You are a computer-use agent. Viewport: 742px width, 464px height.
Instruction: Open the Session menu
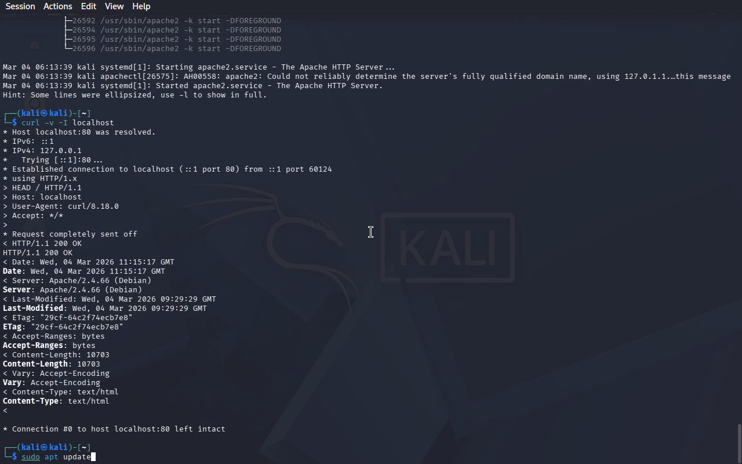coord(20,6)
